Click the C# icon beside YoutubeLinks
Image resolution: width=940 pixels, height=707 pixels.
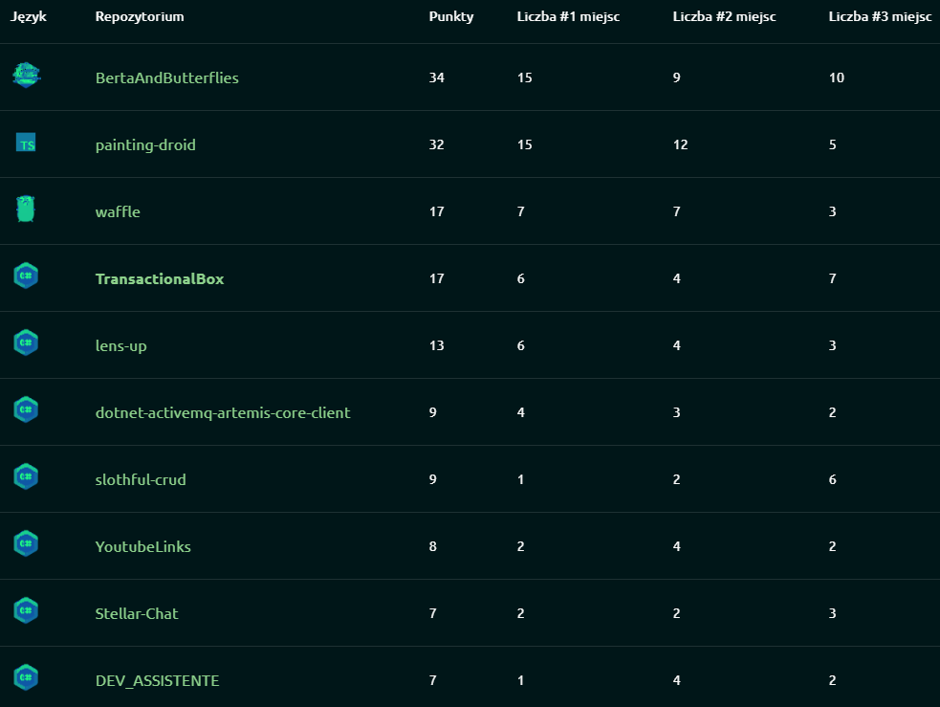coord(26,544)
